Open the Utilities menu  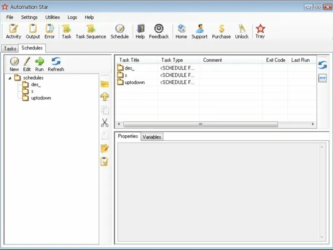pos(52,17)
